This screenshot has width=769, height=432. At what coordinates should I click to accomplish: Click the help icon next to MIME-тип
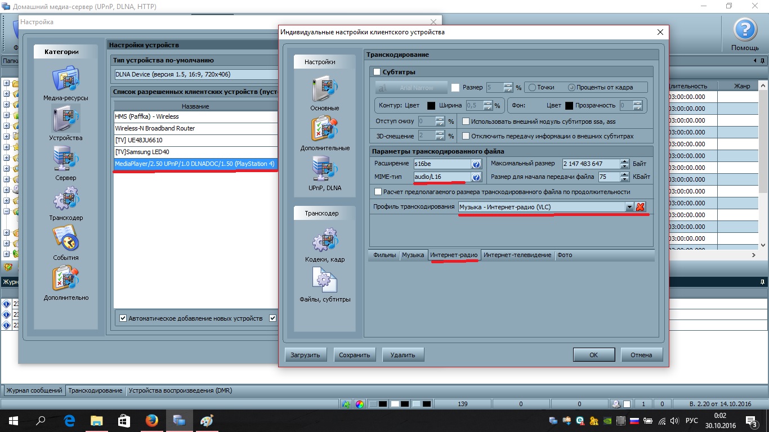tap(476, 177)
